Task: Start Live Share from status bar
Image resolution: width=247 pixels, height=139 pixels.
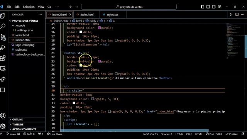Action: coord(55,134)
